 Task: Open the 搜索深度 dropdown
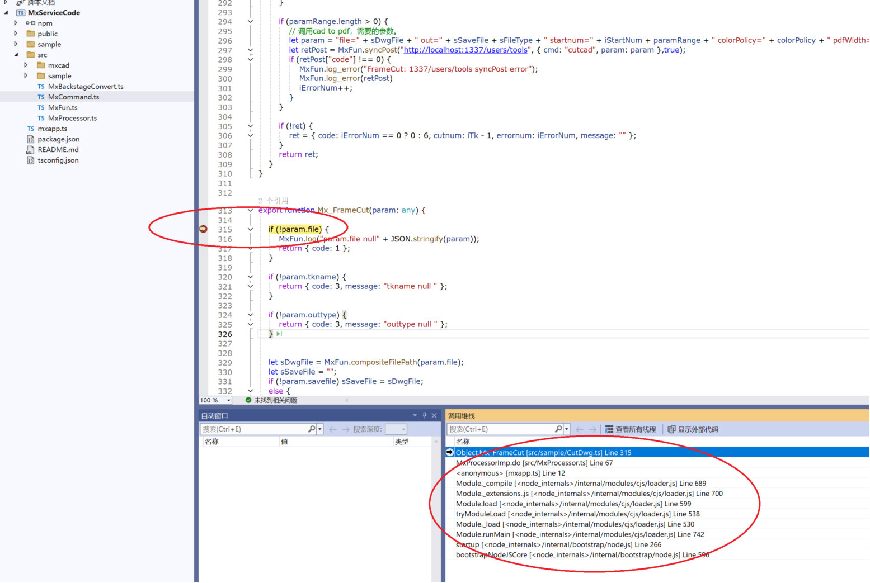tap(403, 429)
